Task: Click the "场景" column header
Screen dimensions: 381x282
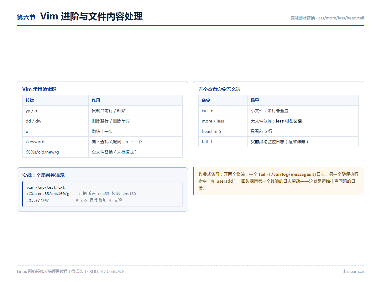Action: 303,100
